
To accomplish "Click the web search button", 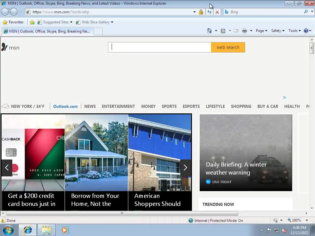I will pyautogui.click(x=228, y=47).
